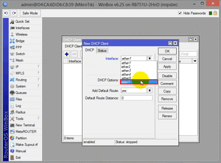This screenshot has width=221, height=163.
Task: Click the Release button
Action: coord(167,108)
